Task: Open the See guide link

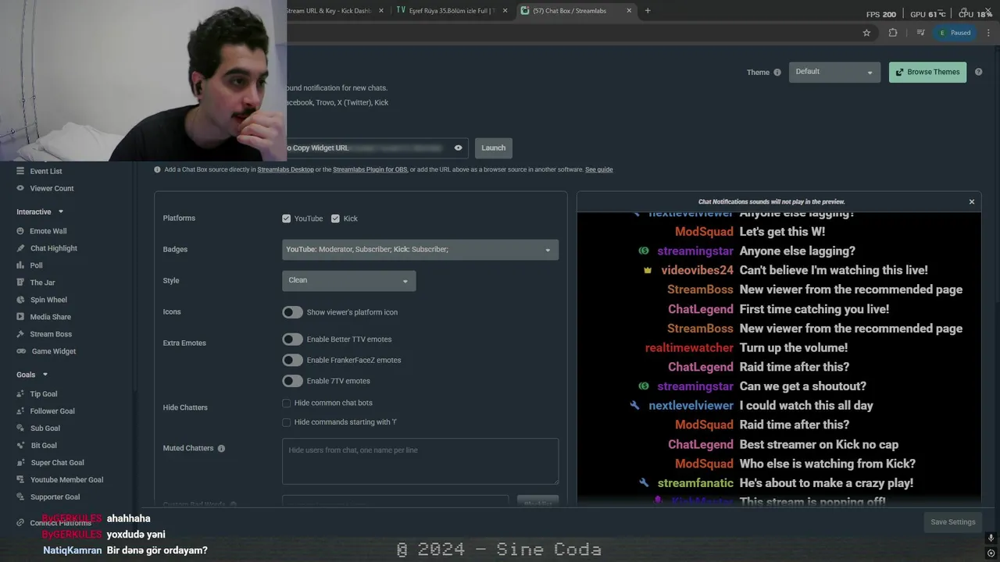Action: 598,169
